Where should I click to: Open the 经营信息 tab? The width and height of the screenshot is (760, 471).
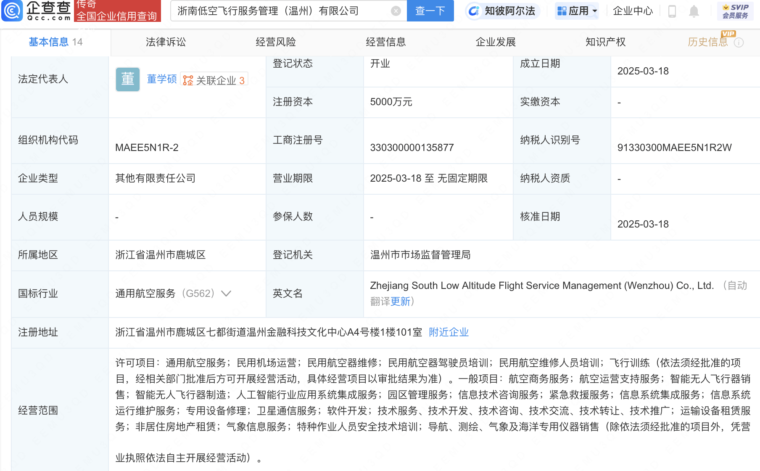[385, 42]
